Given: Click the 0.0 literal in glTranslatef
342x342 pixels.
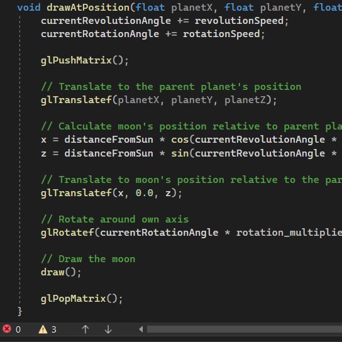Looking at the screenshot, I should tap(145, 193).
